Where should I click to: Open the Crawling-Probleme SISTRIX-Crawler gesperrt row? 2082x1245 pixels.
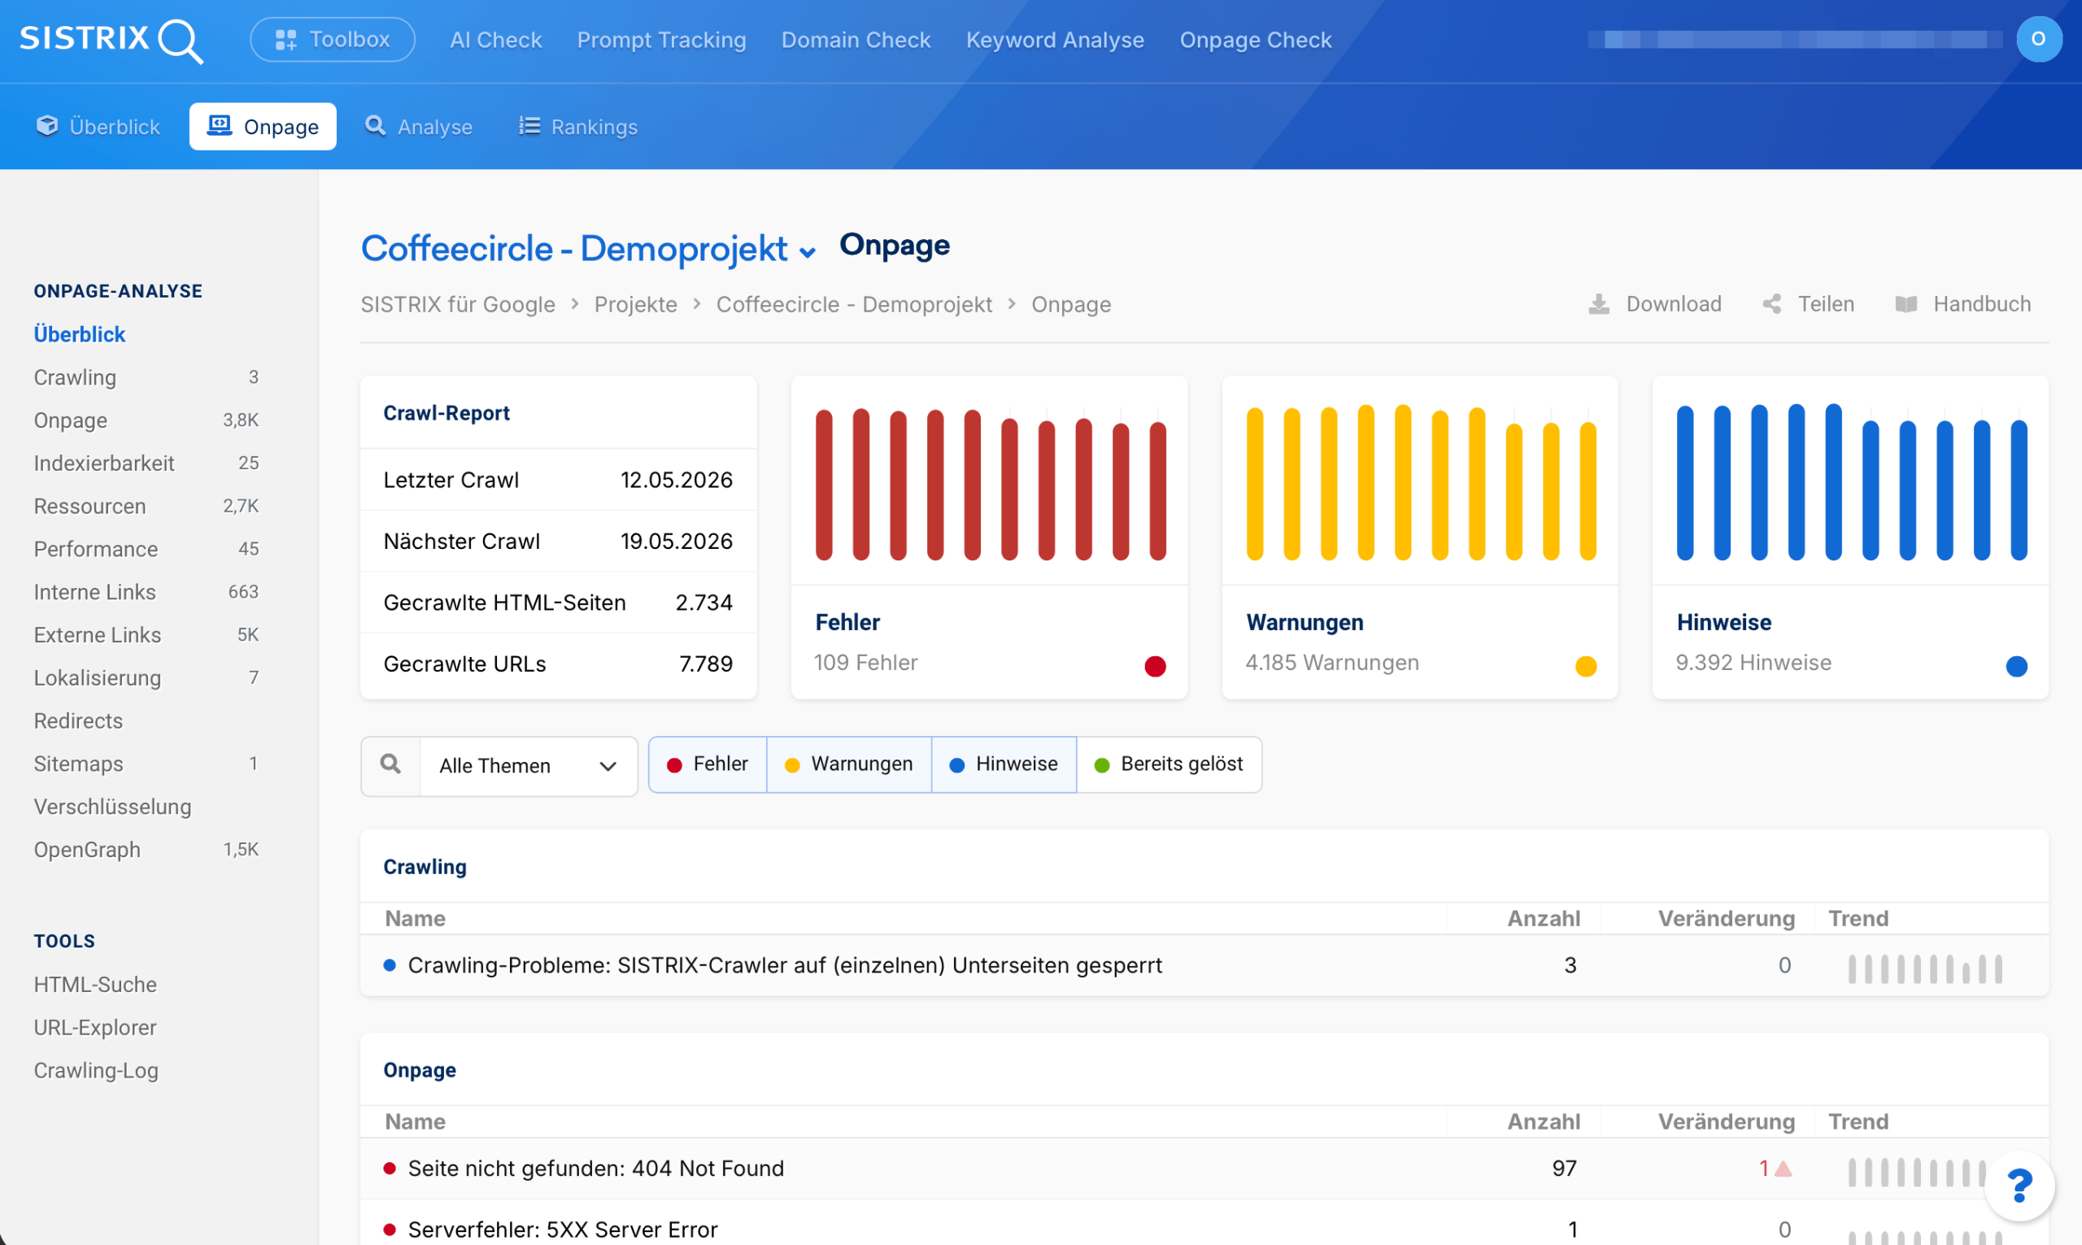(1204, 965)
